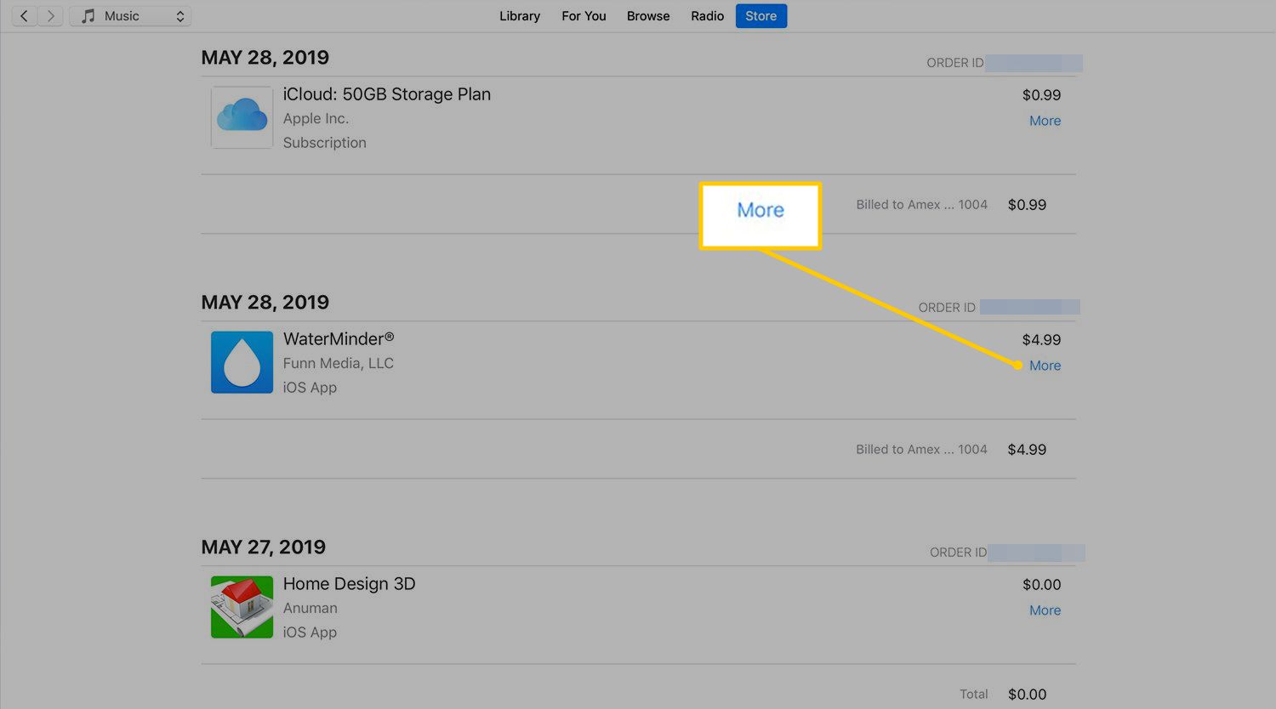The image size is (1276, 709).
Task: Click the Subscription label under iCloud
Action: 324,143
